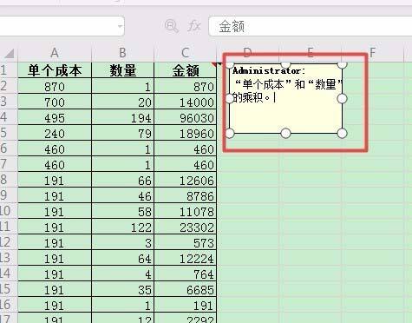Image resolution: width=412 pixels, height=323 pixels.
Task: Click amount cell 764
Action: (x=186, y=274)
